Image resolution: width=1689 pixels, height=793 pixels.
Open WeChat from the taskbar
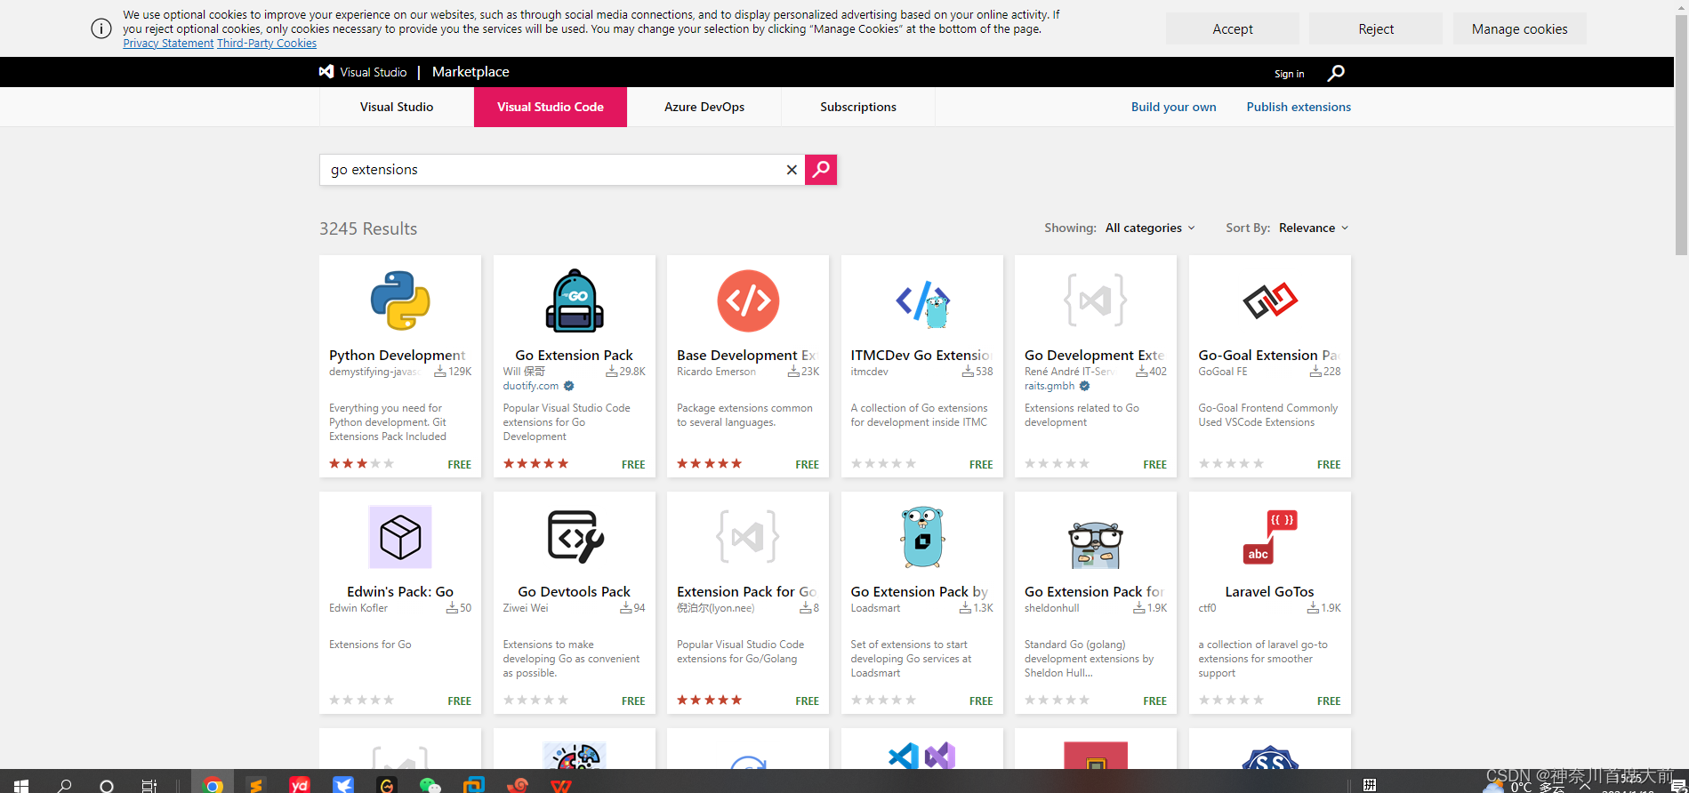coord(430,785)
